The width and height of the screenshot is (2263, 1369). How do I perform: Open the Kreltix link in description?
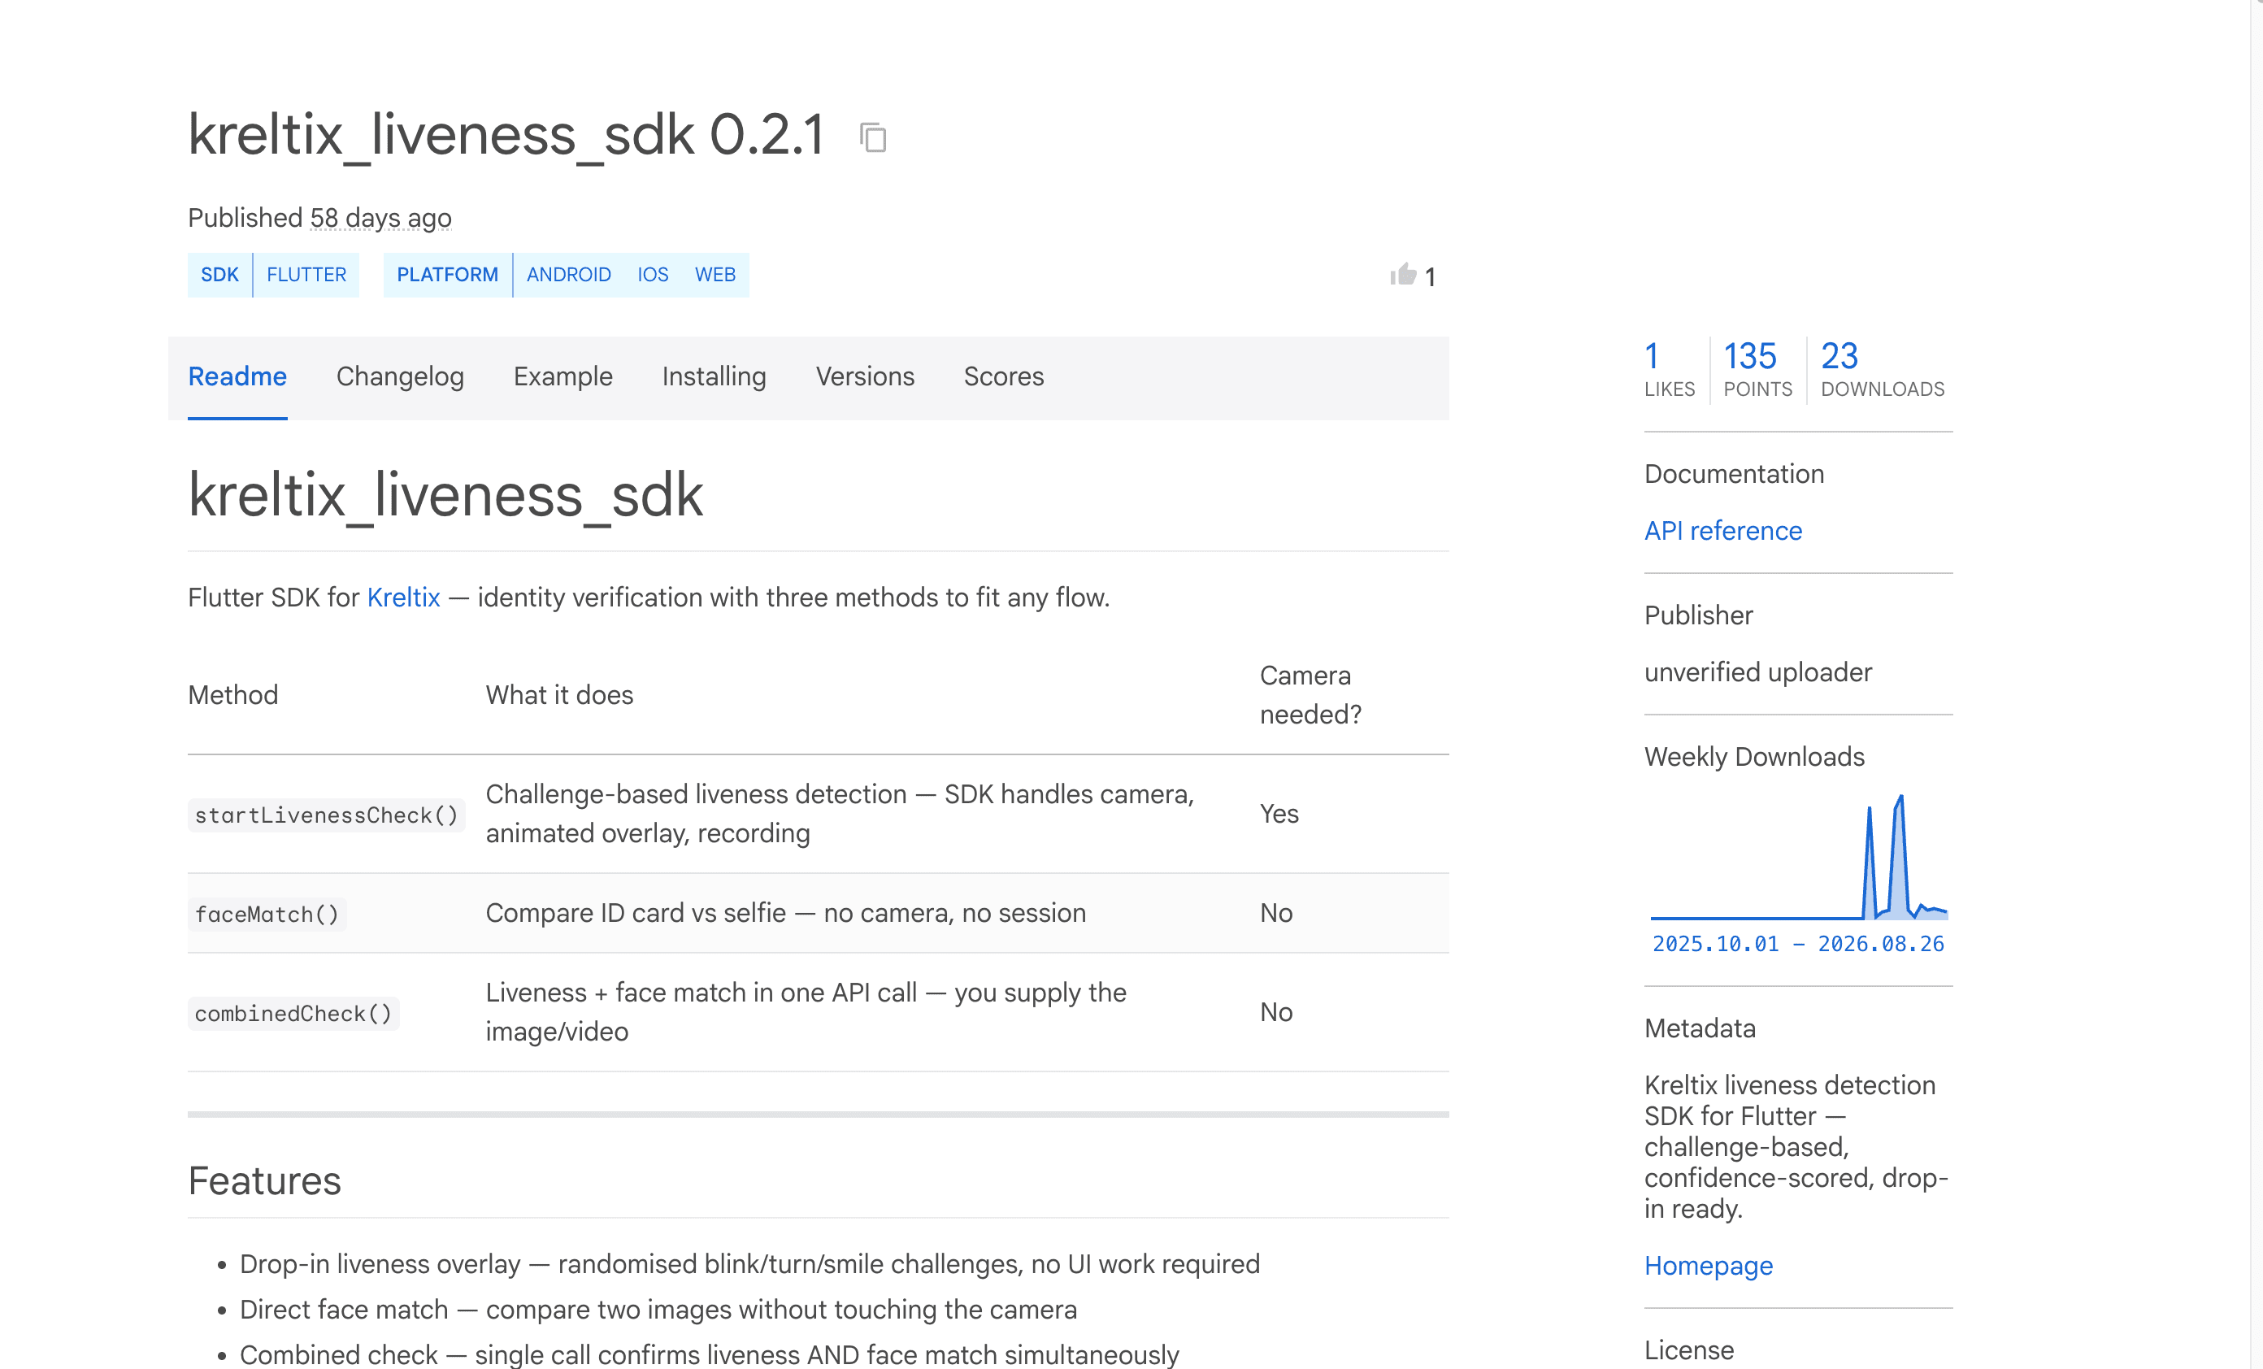tap(403, 598)
